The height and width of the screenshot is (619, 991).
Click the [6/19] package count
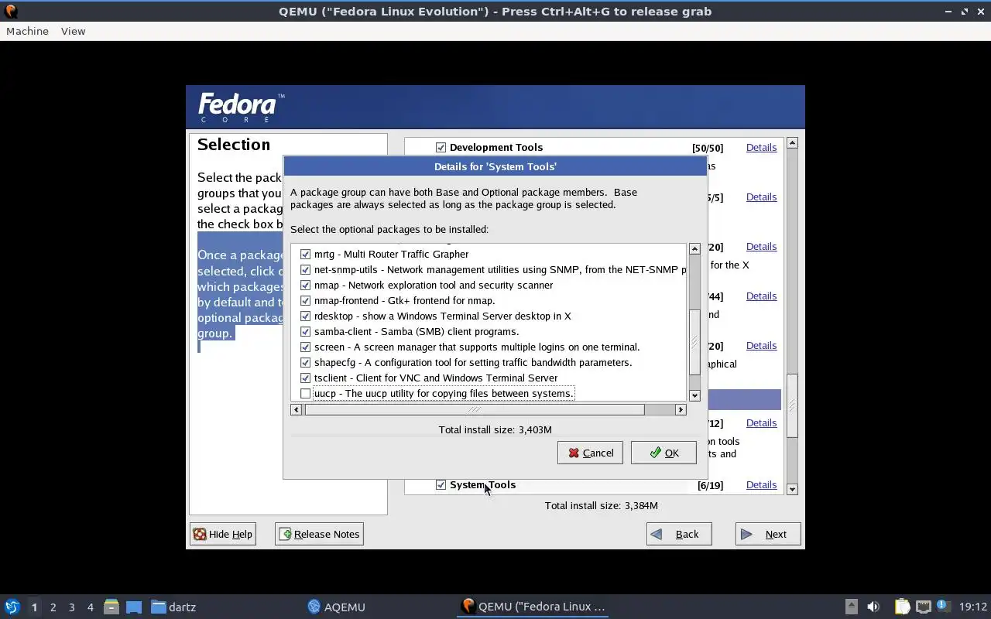710,485
